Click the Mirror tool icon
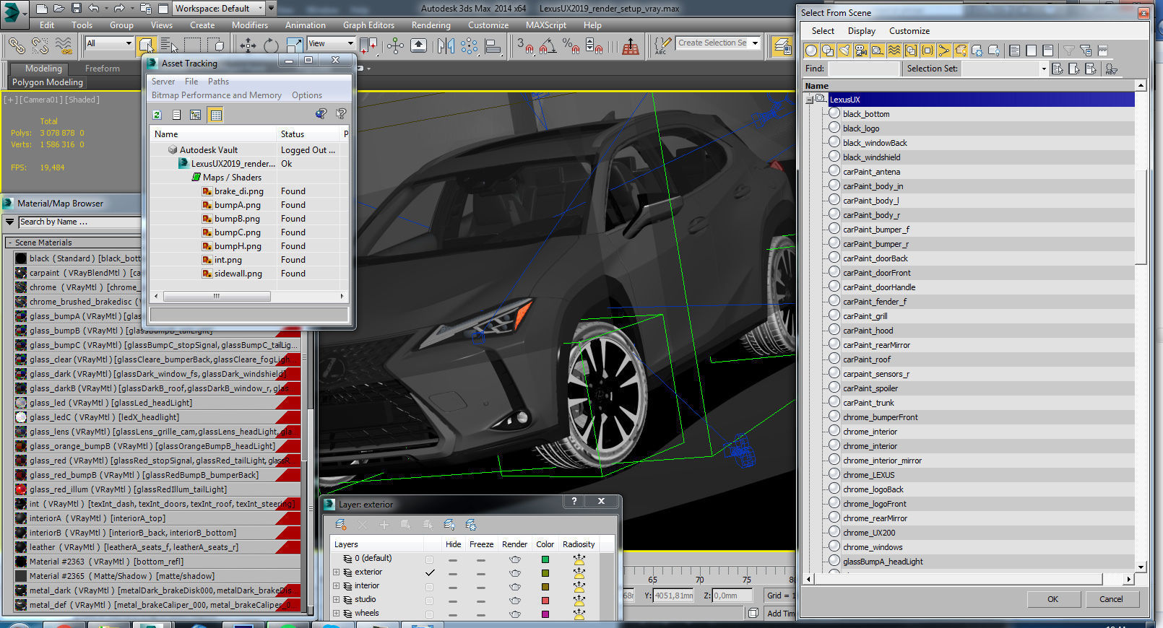The image size is (1163, 628). coord(446,46)
